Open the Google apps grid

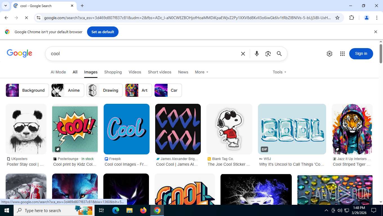coord(342,54)
